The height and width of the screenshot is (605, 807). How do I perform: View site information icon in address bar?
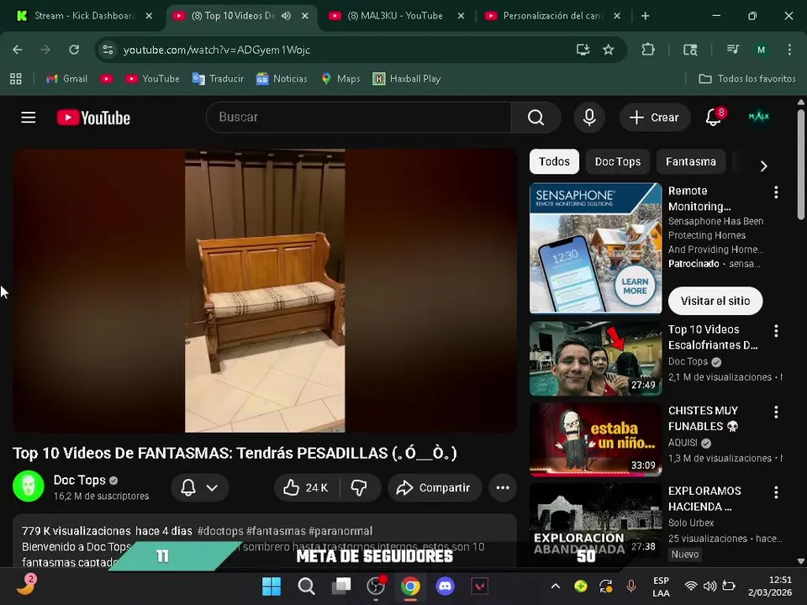(x=108, y=50)
